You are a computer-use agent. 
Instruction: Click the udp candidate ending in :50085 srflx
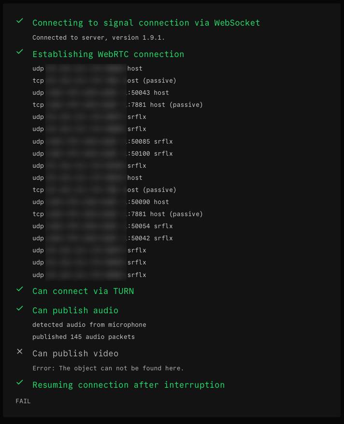click(x=102, y=142)
